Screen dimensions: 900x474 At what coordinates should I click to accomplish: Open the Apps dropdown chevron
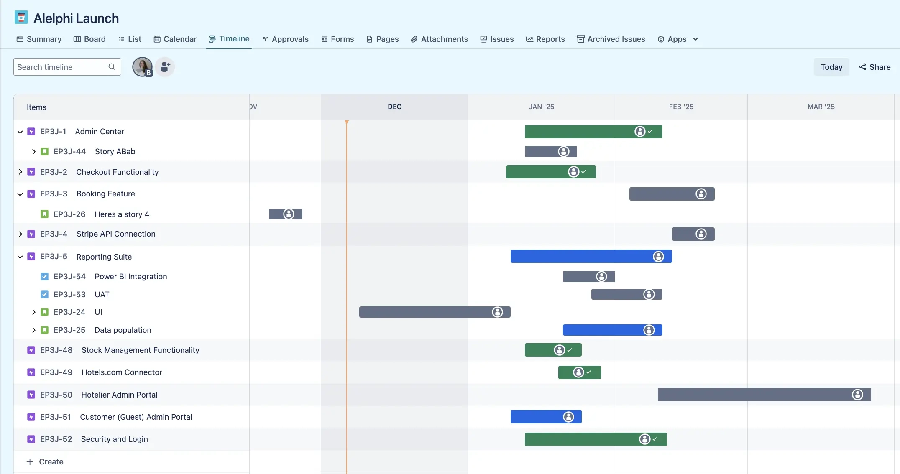pyautogui.click(x=695, y=39)
